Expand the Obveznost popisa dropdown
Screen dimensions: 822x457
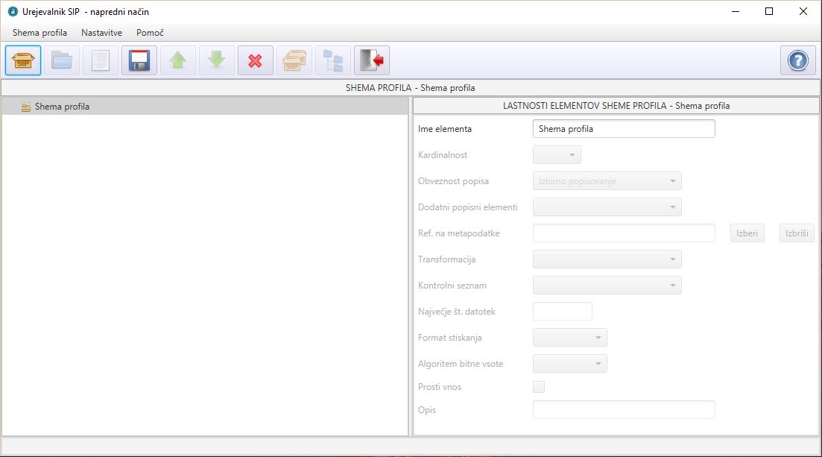point(607,181)
